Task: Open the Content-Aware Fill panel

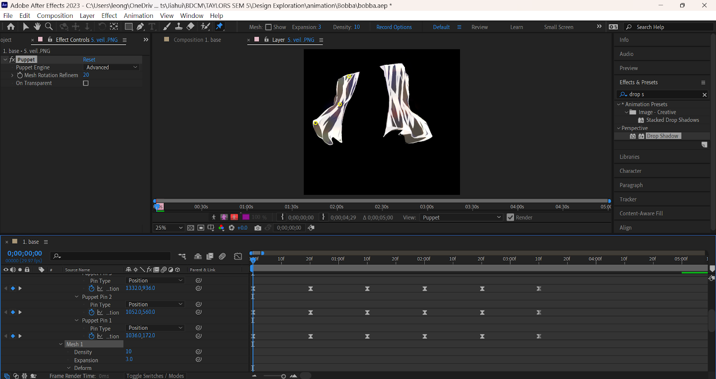Action: point(641,214)
